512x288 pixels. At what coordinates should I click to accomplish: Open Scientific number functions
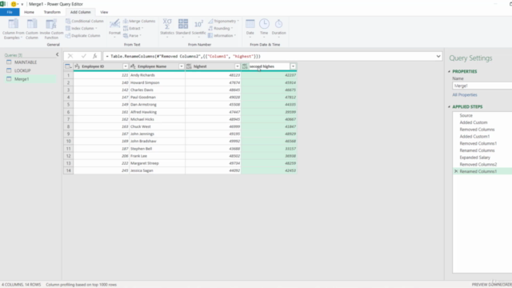click(x=198, y=29)
